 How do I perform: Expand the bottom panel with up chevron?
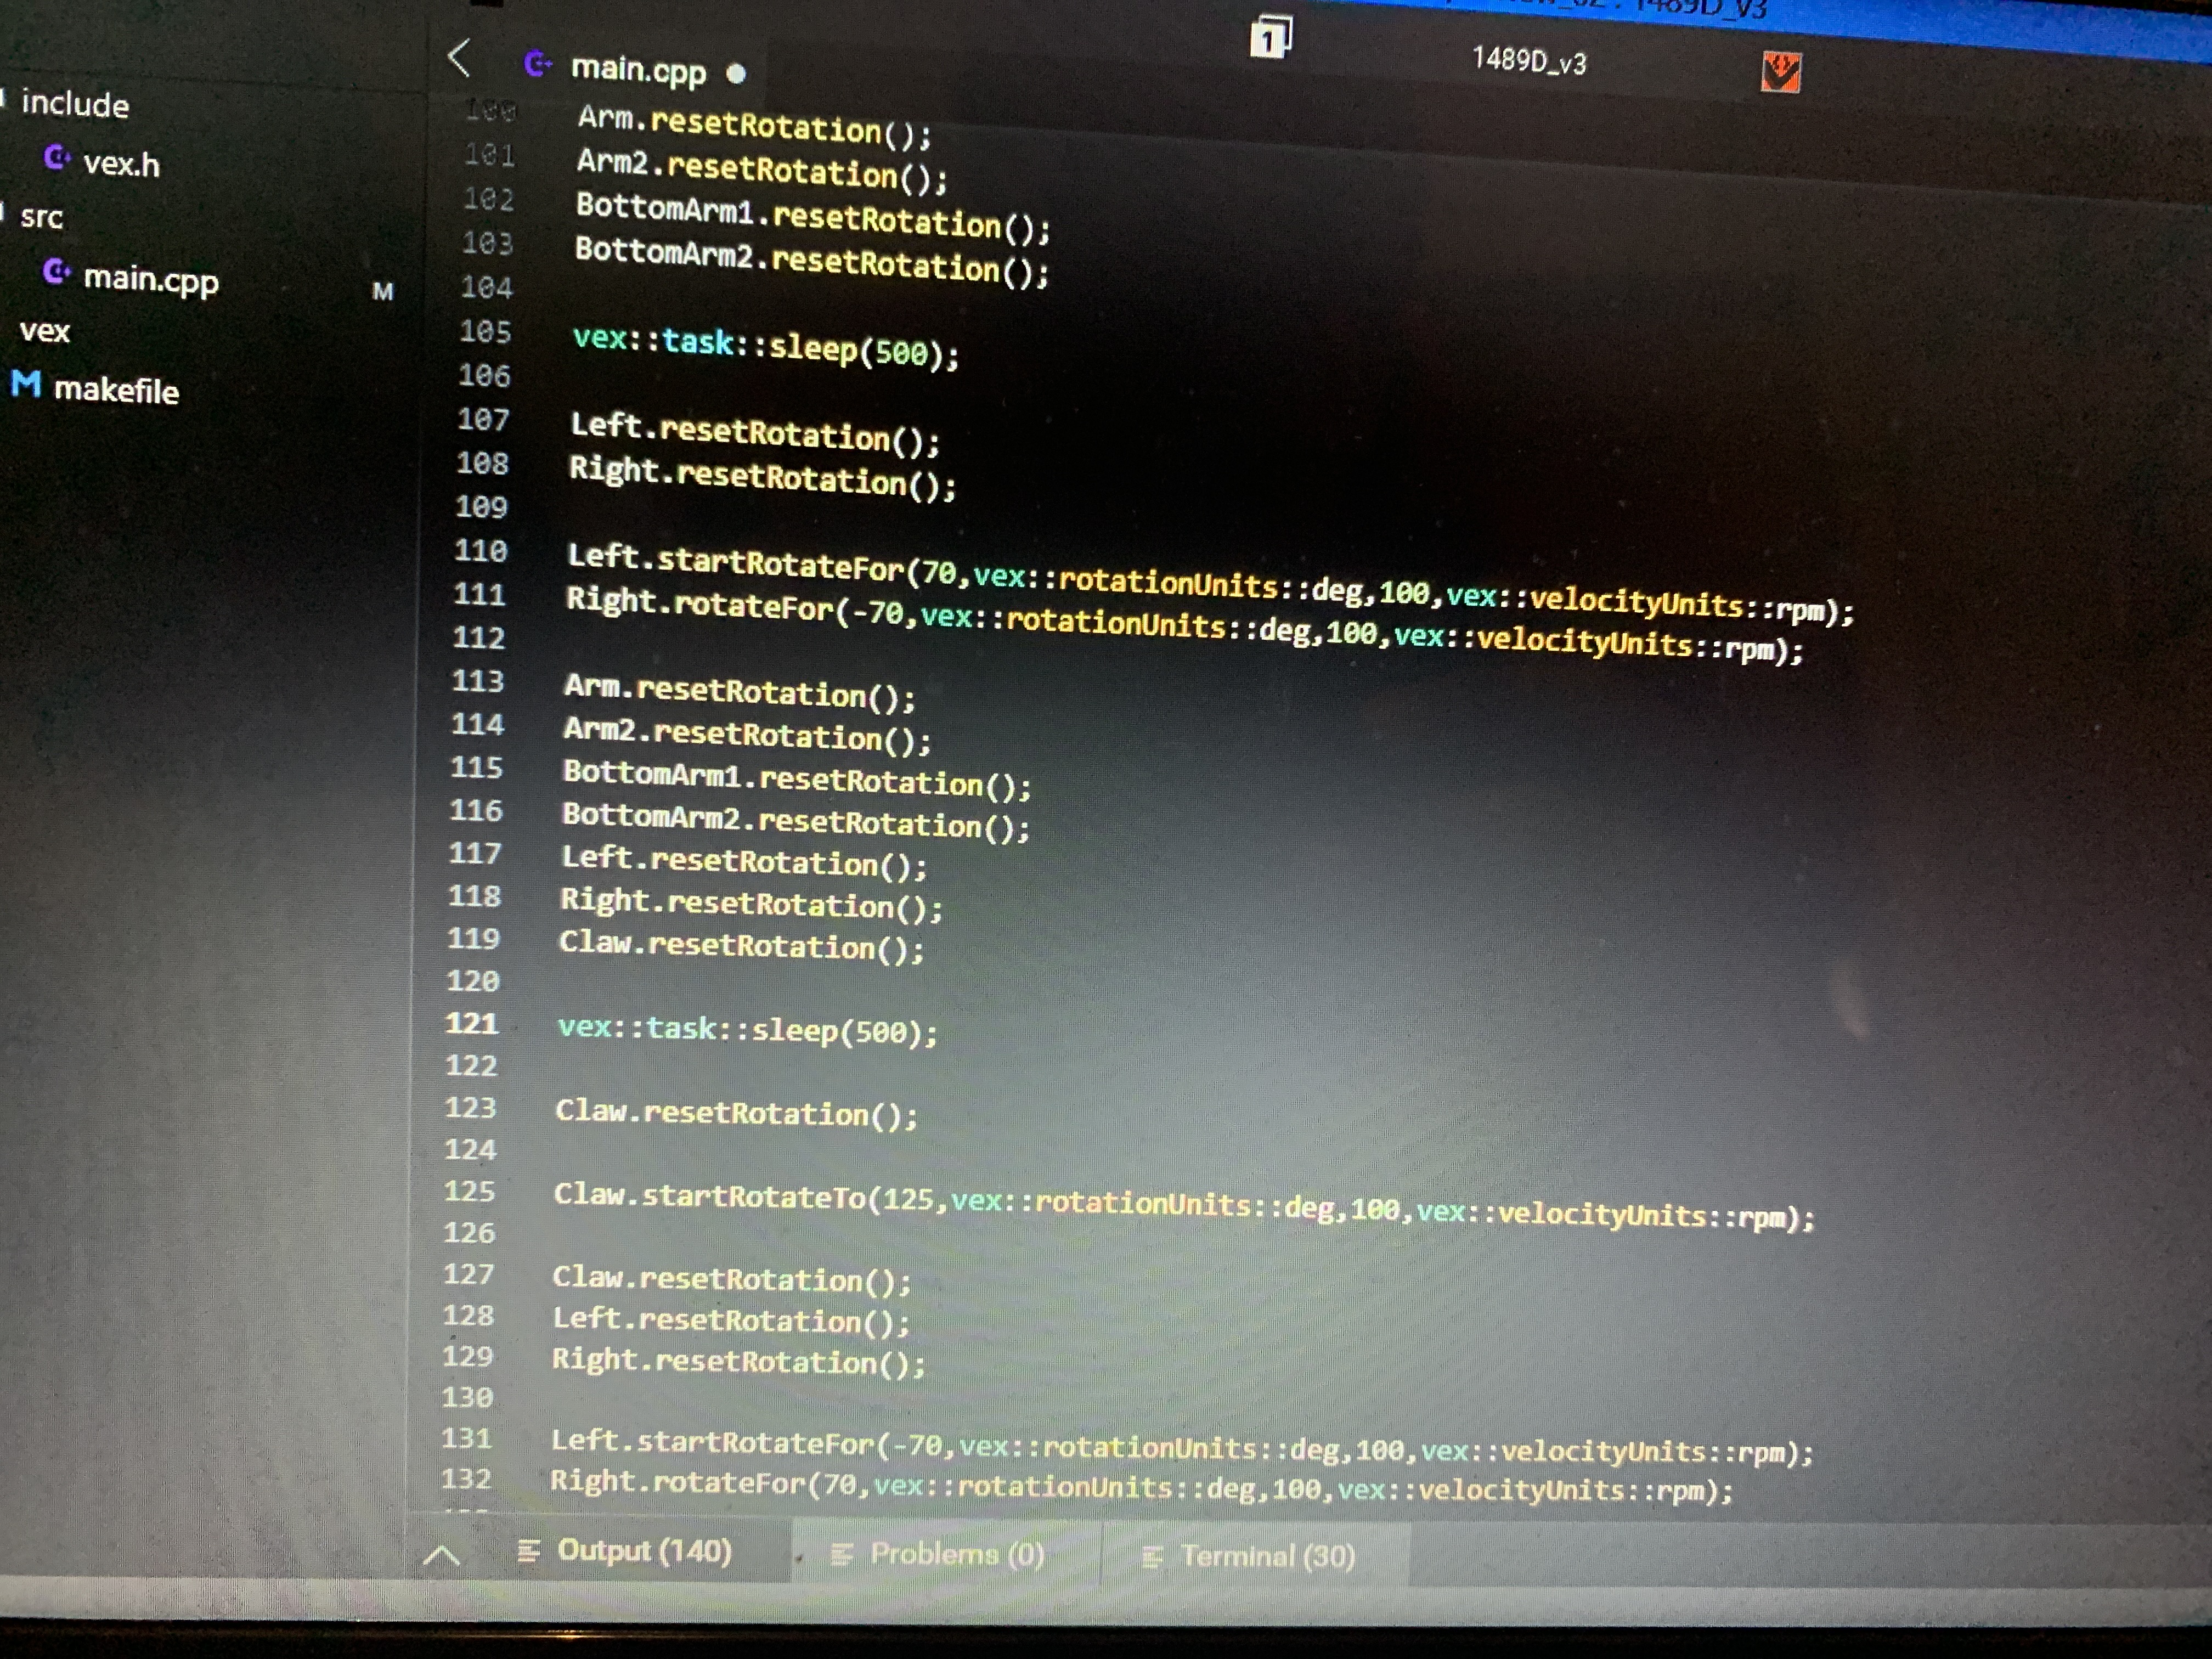(441, 1555)
